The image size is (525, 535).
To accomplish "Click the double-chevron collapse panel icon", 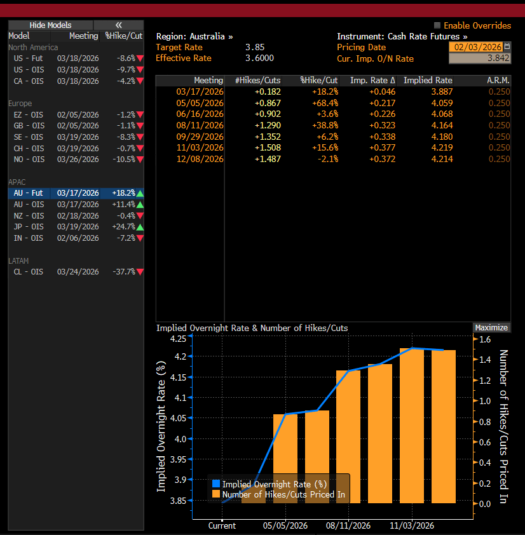I will tap(119, 25).
